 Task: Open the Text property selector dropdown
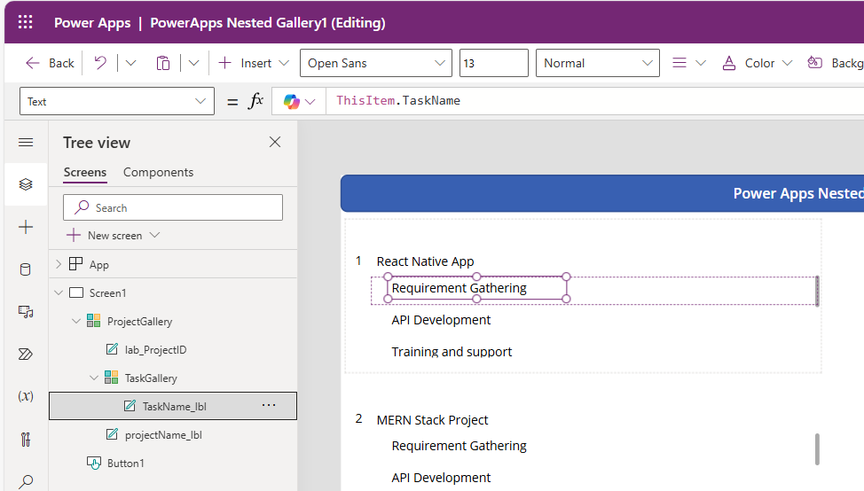pyautogui.click(x=117, y=101)
